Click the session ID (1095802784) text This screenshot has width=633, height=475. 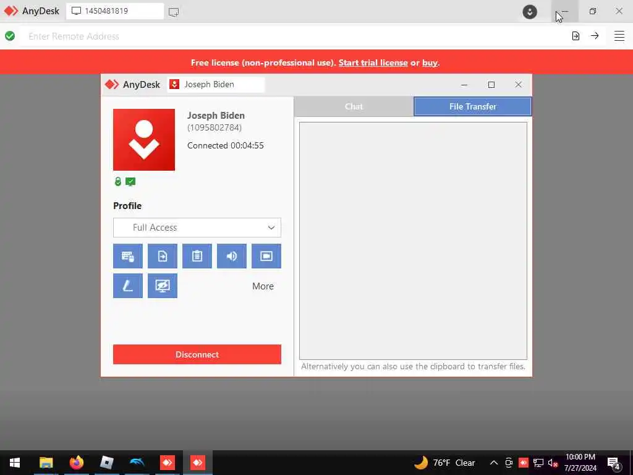coord(215,127)
